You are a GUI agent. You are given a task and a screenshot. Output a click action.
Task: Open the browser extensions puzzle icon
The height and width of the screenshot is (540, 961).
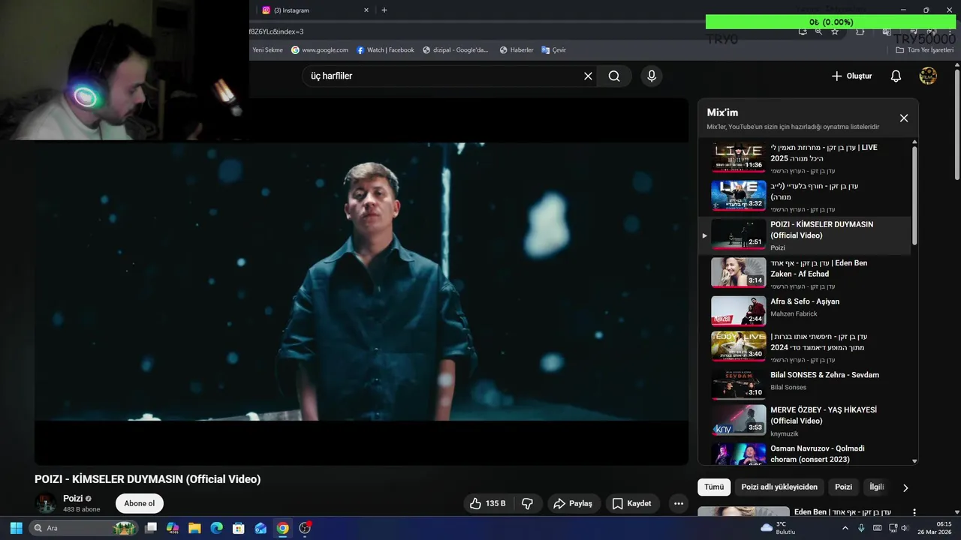point(860,31)
